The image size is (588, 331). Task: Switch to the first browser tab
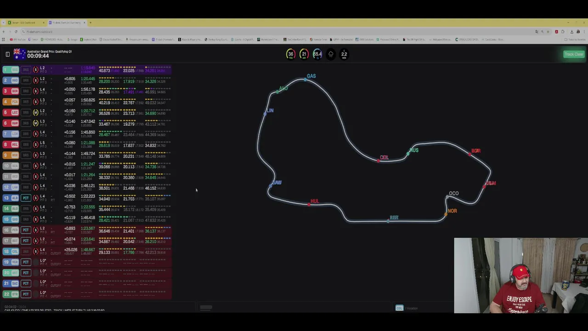(x=25, y=23)
